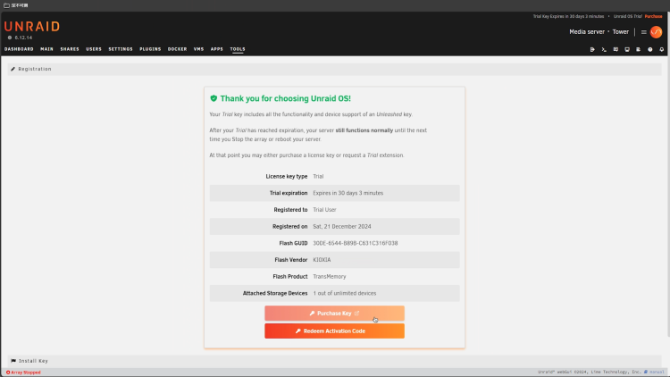Click the KIOXIA flash vendor value
The image size is (670, 377).
pos(322,260)
